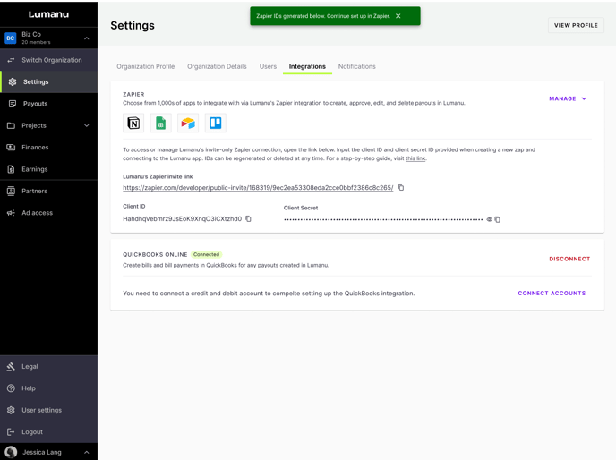The width and height of the screenshot is (616, 460).
Task: Expand the Zapier MANAGE dropdown
Action: pos(568,98)
